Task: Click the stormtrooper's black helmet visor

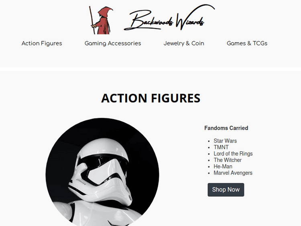Action: tap(104, 160)
